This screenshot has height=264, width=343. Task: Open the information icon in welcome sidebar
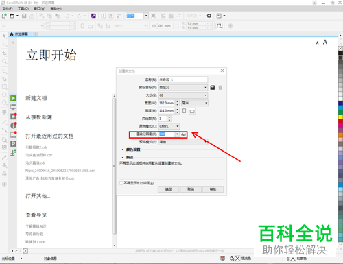pos(13,125)
